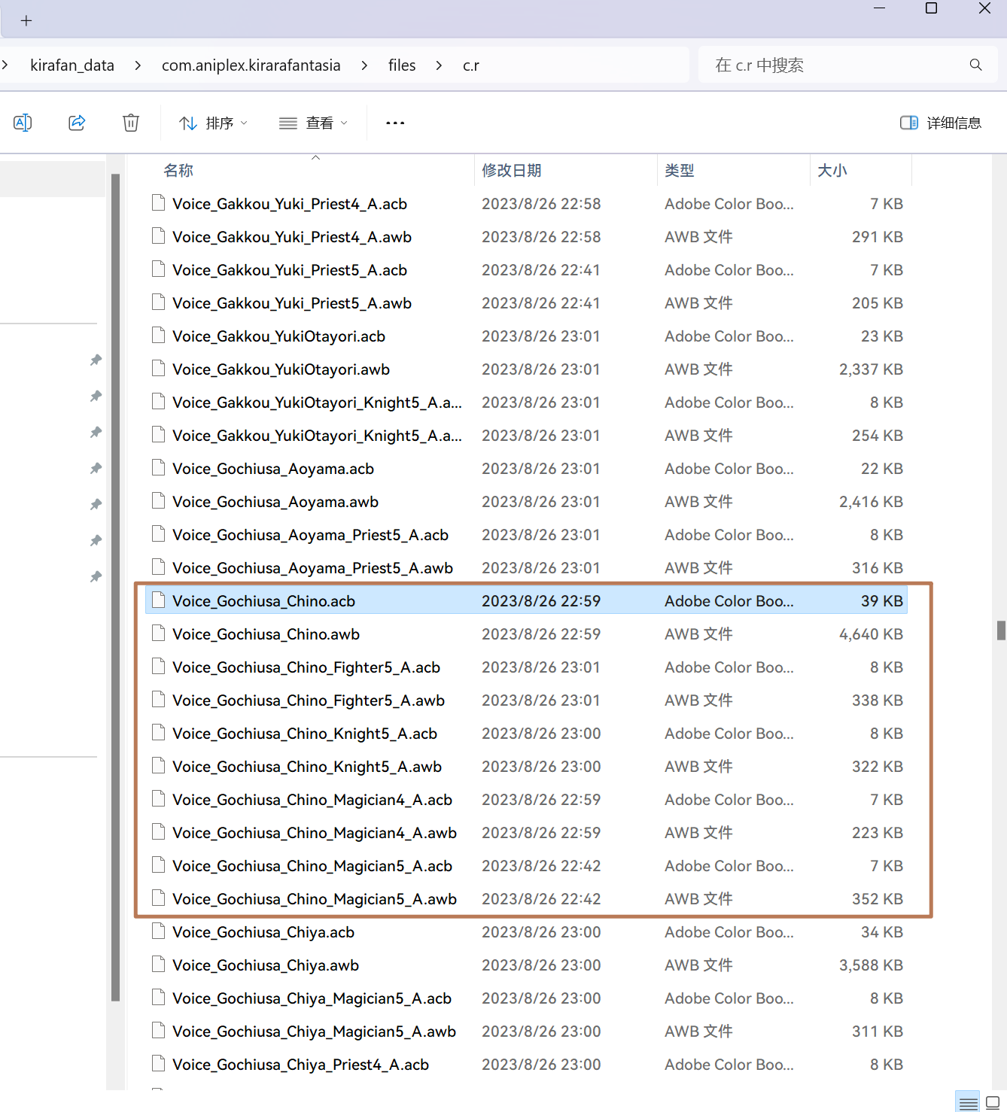Open the 排序 sort dropdown
Screen dimensions: 1007x1112
tap(213, 123)
